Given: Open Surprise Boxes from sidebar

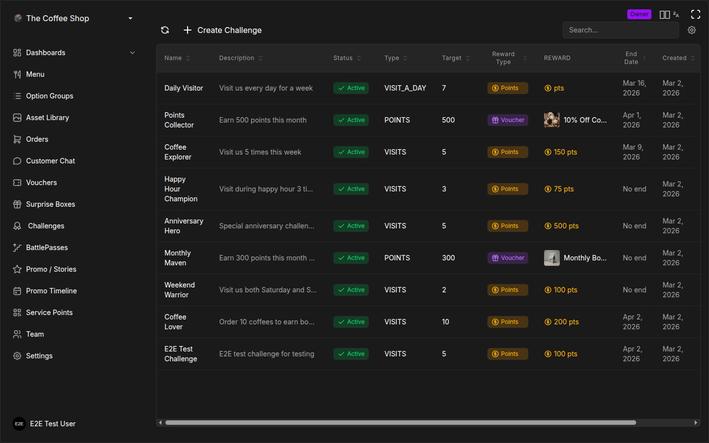Looking at the screenshot, I should pyautogui.click(x=50, y=204).
